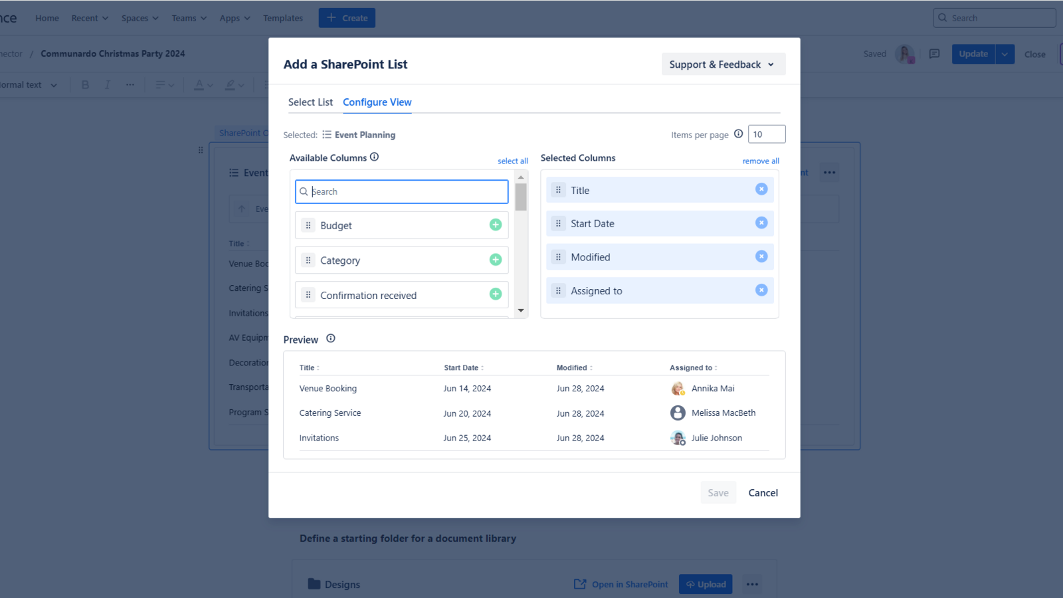1063x598 pixels.
Task: Click the Close editor button
Action: (1034, 54)
